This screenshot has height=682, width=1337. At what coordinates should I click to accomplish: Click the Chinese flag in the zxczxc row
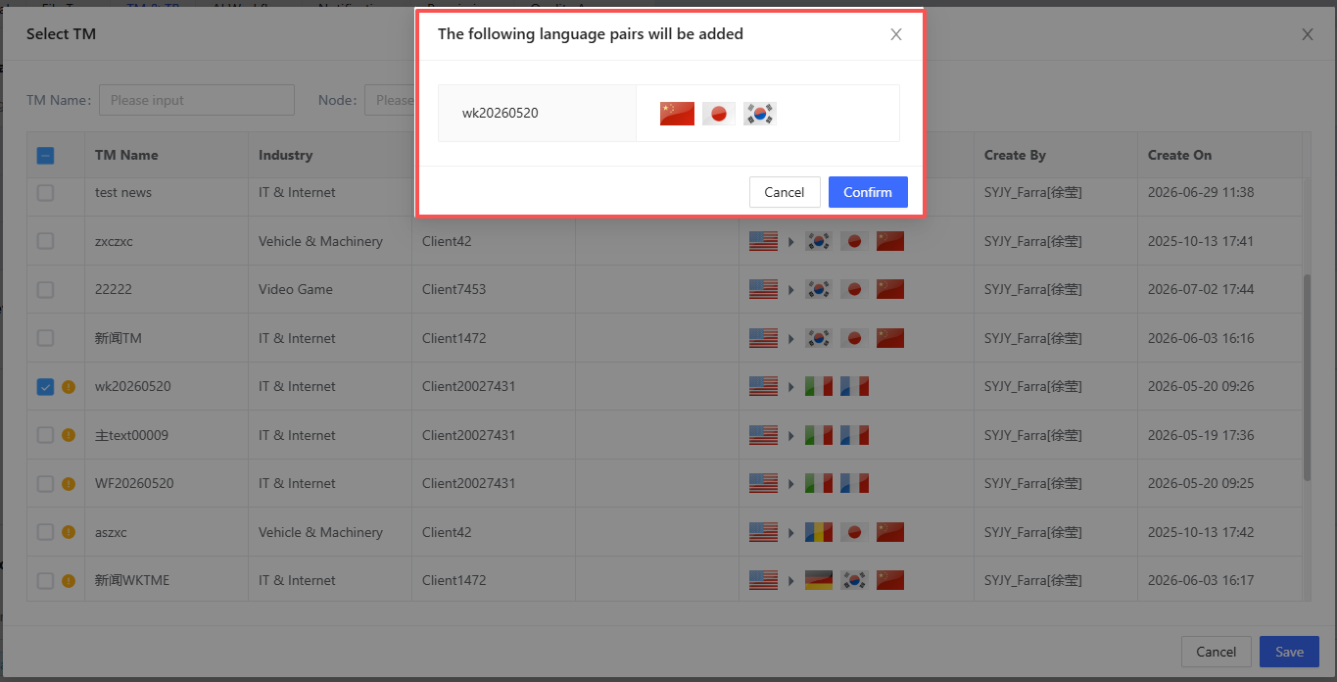click(x=890, y=241)
